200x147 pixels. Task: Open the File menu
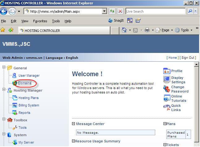3,21
